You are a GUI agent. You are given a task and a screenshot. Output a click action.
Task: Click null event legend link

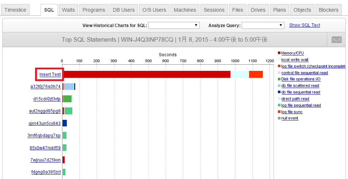tap(290, 118)
